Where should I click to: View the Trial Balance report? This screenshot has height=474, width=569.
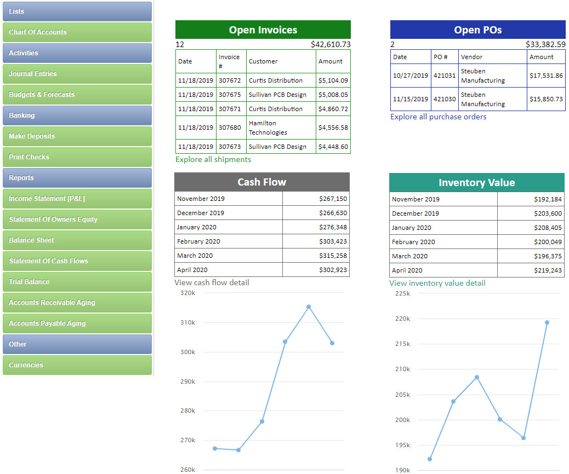(x=77, y=282)
